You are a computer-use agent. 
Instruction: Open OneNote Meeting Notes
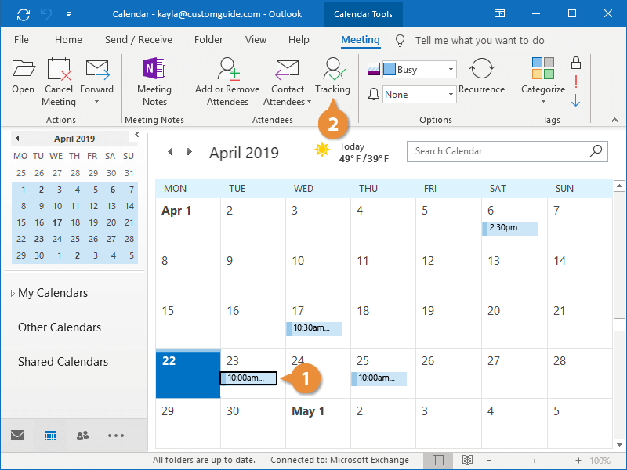point(154,82)
